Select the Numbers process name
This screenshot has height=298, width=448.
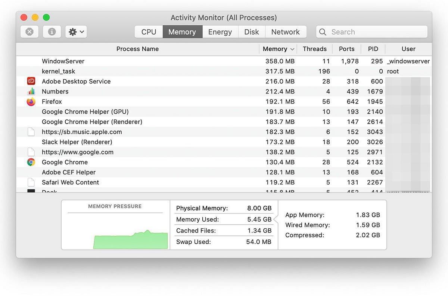click(x=55, y=91)
